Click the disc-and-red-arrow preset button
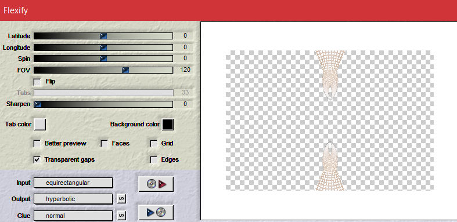The width and height of the screenshot is (457, 222). coord(156,184)
